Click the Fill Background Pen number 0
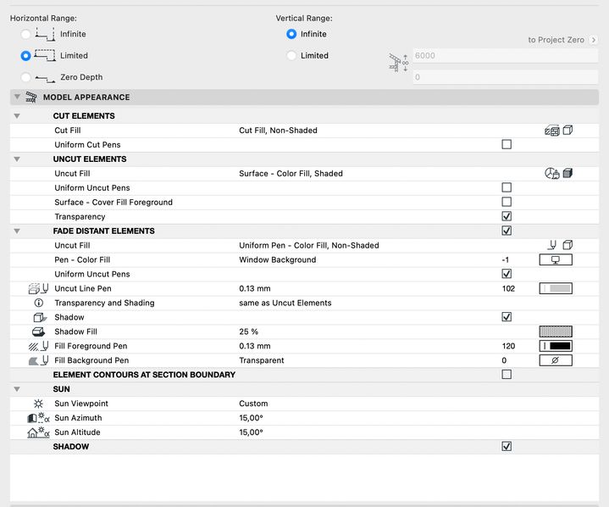Screen dimensions: 609x507 point(504,360)
